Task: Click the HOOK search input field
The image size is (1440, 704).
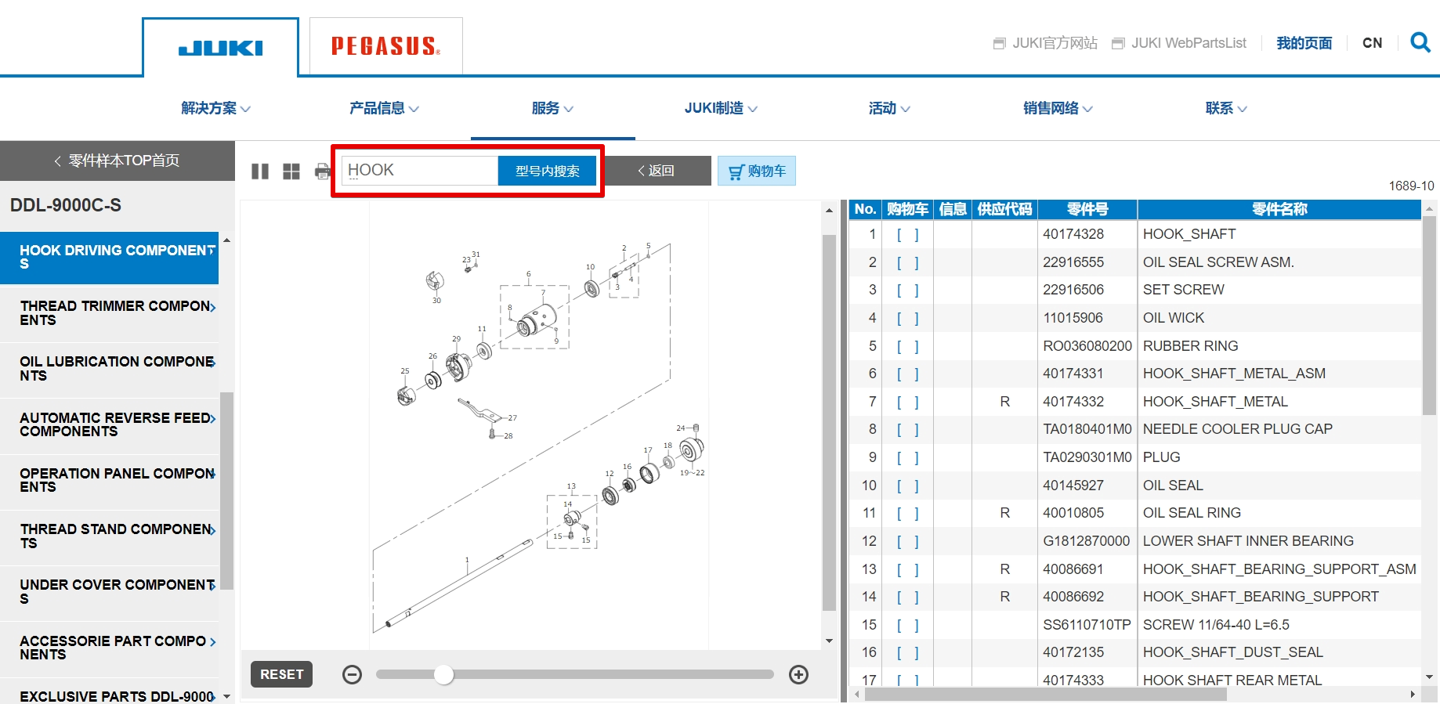Action: coord(419,171)
